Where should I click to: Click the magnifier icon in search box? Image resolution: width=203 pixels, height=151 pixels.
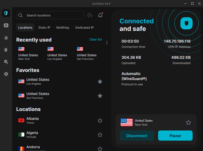tap(21, 15)
